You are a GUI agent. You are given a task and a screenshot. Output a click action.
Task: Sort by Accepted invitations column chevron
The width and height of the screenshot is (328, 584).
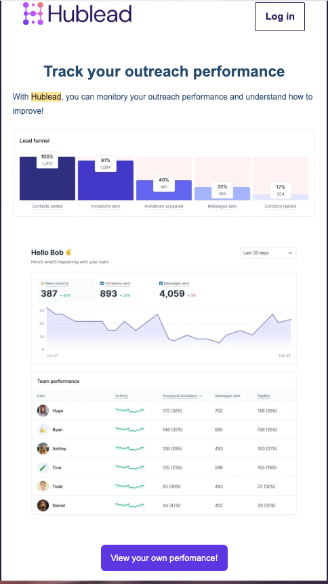point(201,396)
